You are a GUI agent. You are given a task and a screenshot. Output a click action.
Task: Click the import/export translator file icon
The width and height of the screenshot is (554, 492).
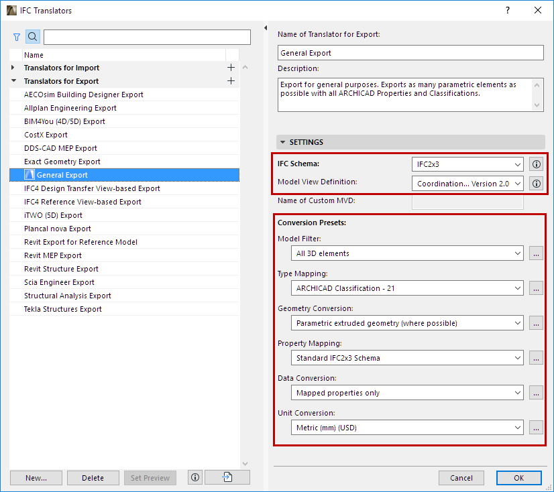pos(227,477)
